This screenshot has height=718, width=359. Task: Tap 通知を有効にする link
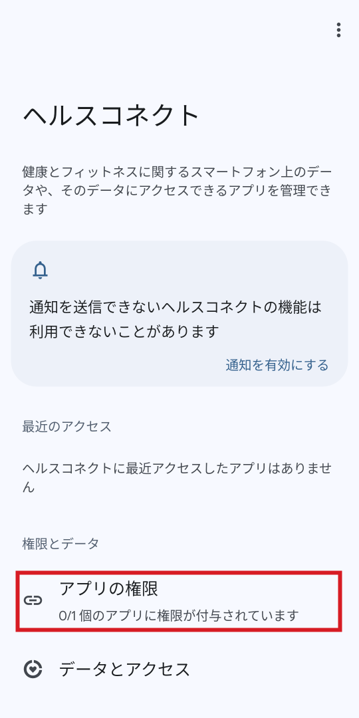pos(277,365)
